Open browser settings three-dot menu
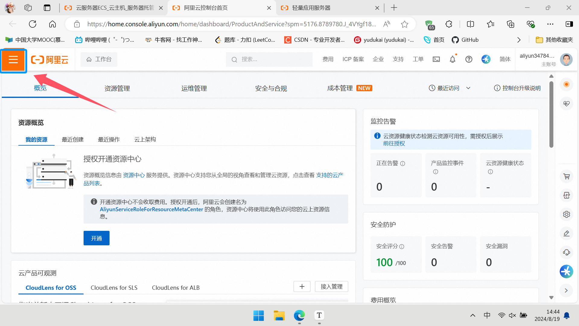The width and height of the screenshot is (579, 326). pyautogui.click(x=550, y=24)
